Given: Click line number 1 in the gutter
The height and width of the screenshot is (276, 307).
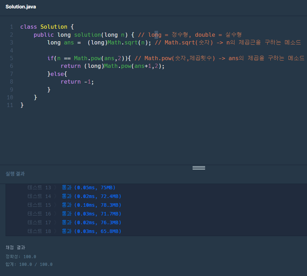Looking at the screenshot, I should [12, 27].
